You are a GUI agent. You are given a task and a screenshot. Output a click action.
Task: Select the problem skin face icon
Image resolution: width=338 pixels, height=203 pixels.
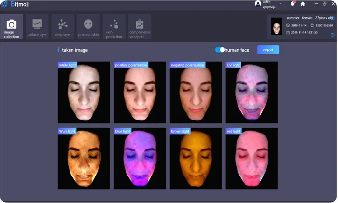point(88,27)
